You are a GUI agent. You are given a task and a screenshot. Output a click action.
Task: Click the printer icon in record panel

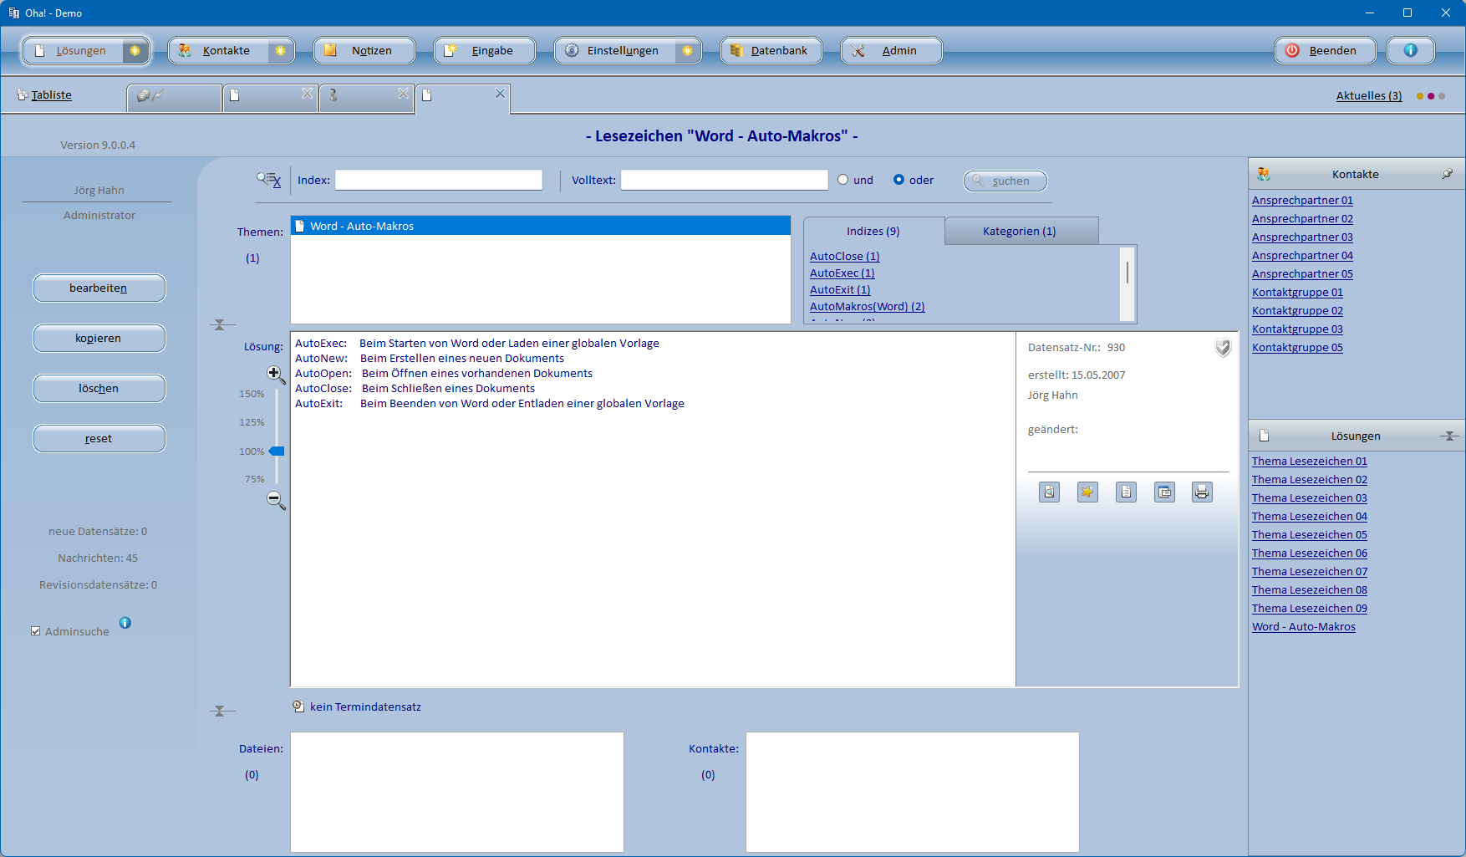point(1202,492)
